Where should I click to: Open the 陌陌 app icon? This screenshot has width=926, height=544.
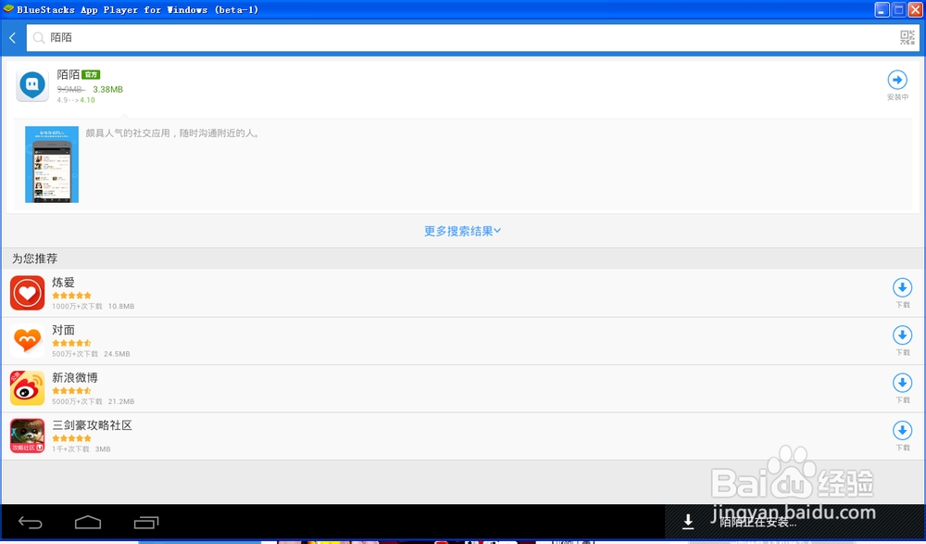(x=32, y=85)
